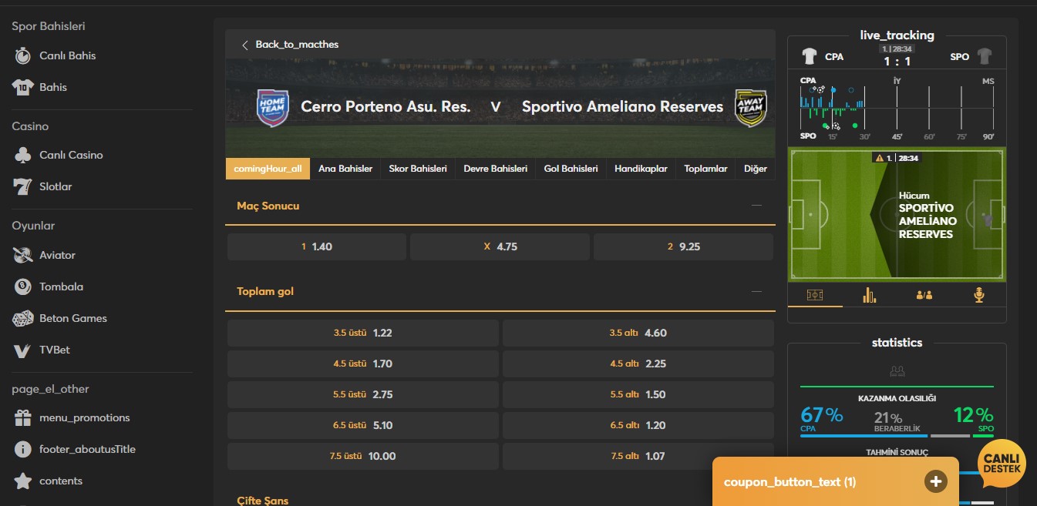Open Canlı Destek live support bubble
The width and height of the screenshot is (1037, 506).
(1002, 464)
